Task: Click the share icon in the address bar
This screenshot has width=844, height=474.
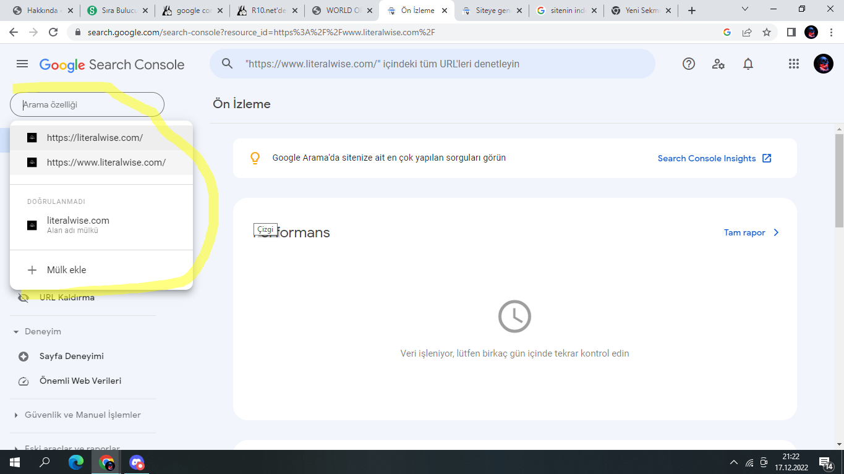Action: click(x=747, y=32)
